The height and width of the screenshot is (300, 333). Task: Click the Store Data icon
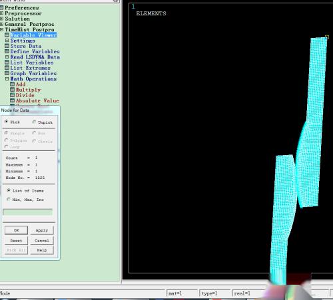coord(7,46)
